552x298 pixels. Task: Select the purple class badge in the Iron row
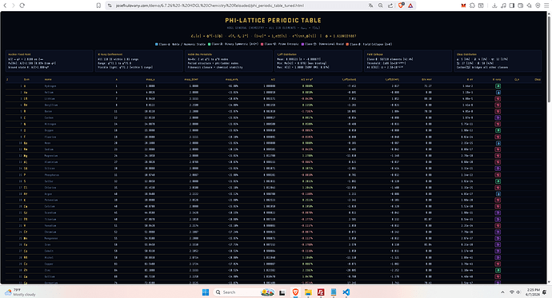click(x=498, y=244)
